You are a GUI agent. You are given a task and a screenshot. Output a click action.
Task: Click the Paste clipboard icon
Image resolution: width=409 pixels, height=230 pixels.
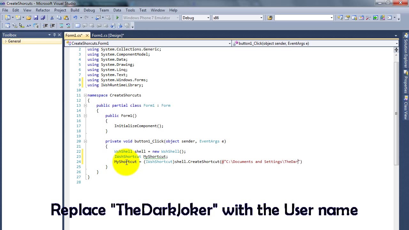66,18
